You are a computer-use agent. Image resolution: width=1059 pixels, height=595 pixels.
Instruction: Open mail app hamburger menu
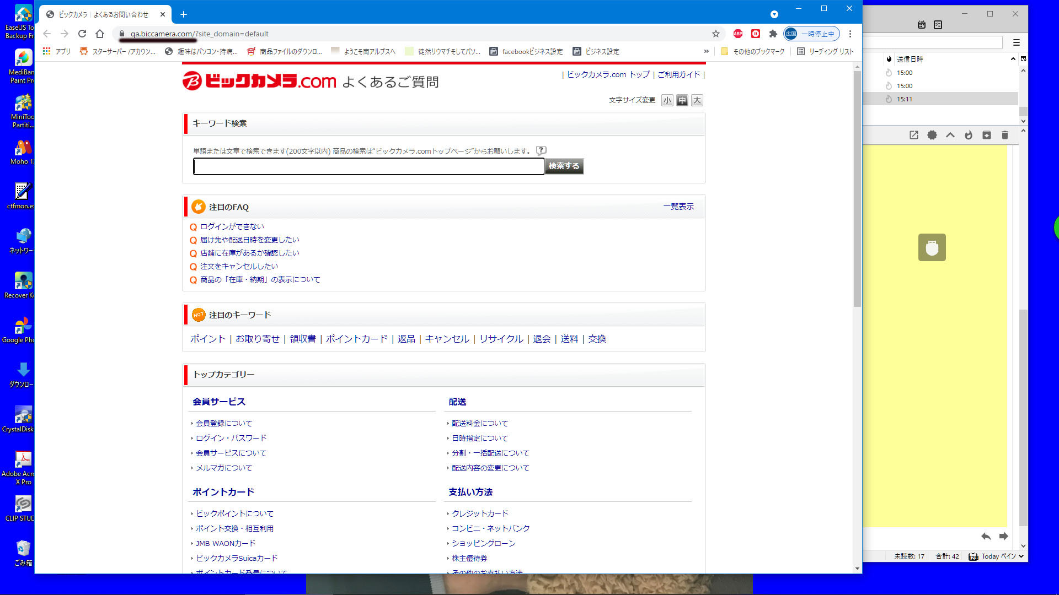pos(1016,42)
